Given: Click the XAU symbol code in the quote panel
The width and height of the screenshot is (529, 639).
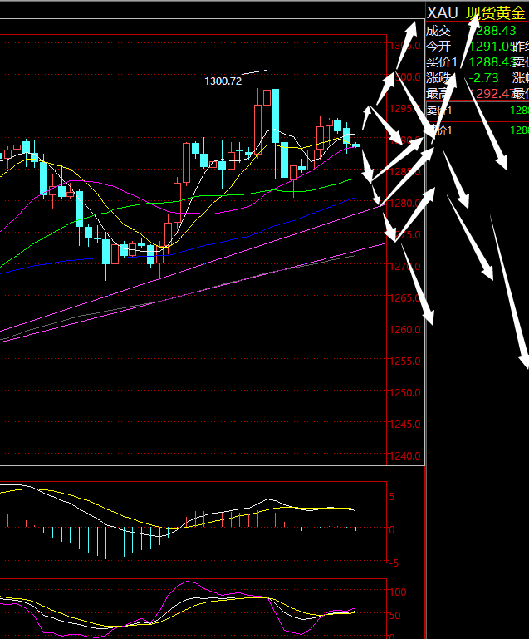Looking at the screenshot, I should (x=442, y=13).
